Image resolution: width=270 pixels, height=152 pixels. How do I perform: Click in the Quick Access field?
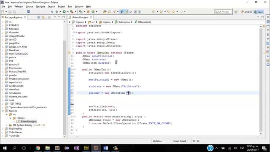click(x=222, y=11)
